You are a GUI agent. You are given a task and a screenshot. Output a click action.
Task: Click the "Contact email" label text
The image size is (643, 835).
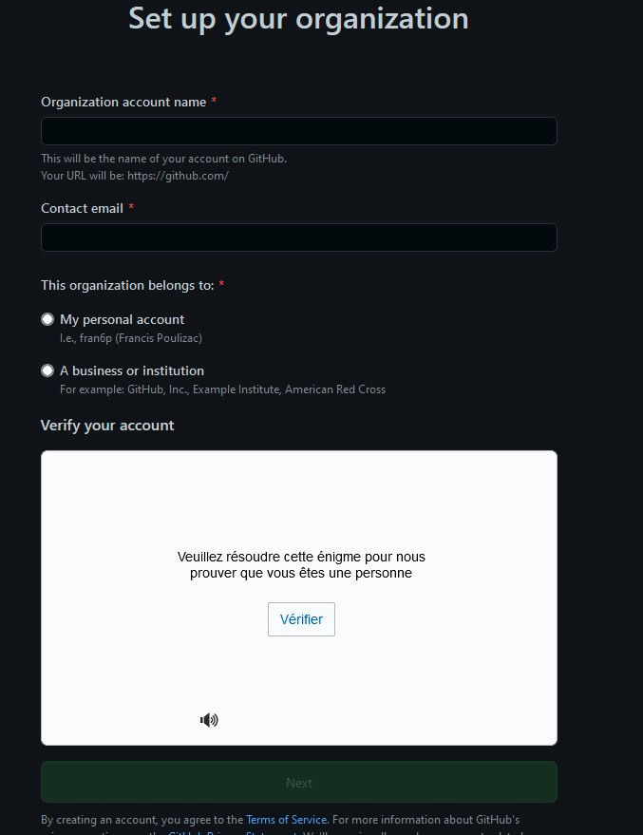pyautogui.click(x=82, y=208)
